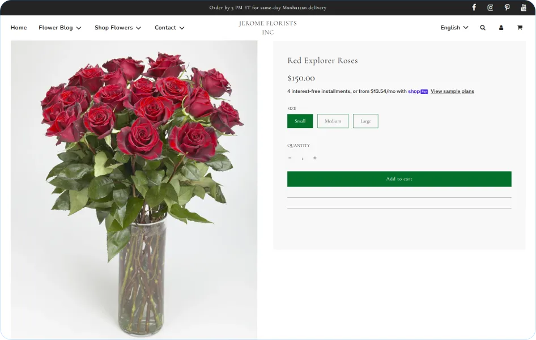
Task: Open the English language dropdown
Action: click(x=454, y=28)
